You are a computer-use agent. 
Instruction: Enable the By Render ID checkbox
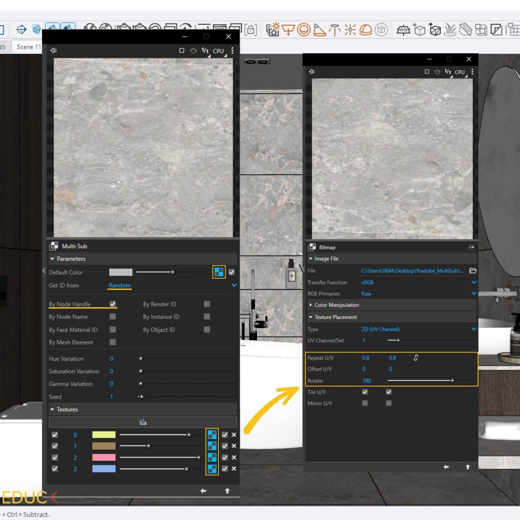click(207, 304)
